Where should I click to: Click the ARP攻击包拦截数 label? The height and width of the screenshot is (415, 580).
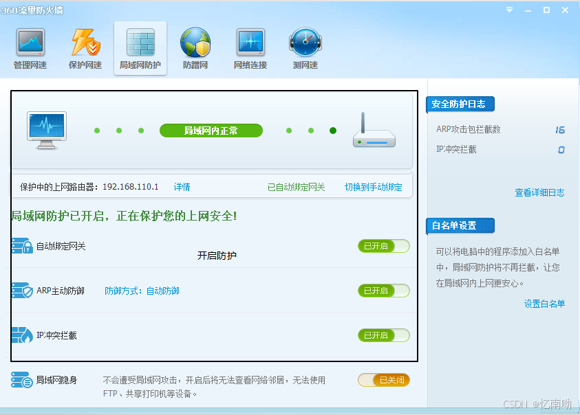point(469,129)
